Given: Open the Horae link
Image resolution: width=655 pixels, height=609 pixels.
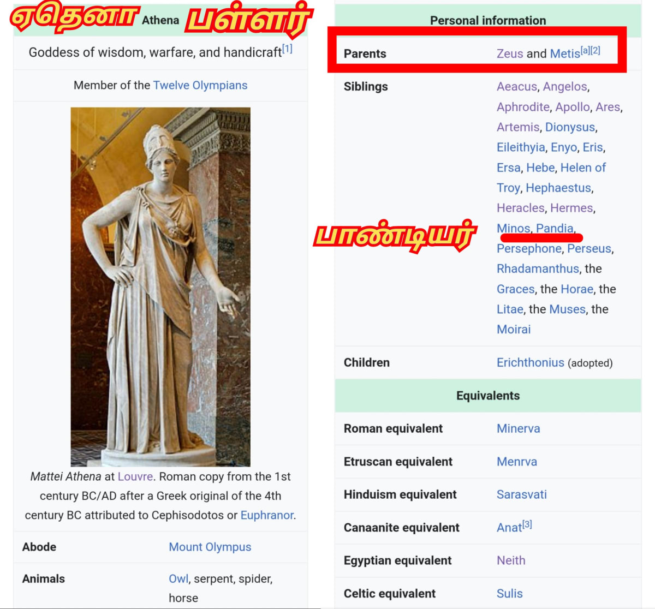Looking at the screenshot, I should click(577, 289).
